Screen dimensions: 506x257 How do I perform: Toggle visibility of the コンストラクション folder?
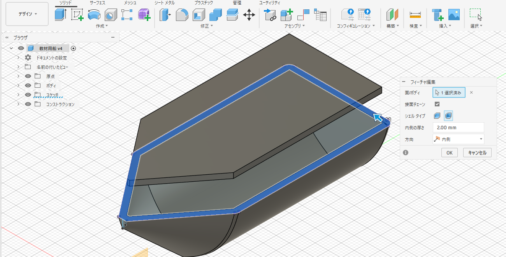(x=28, y=104)
